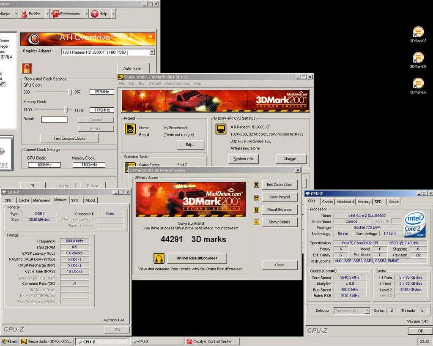
Task: Click the Edit... project button
Action: click(x=190, y=144)
